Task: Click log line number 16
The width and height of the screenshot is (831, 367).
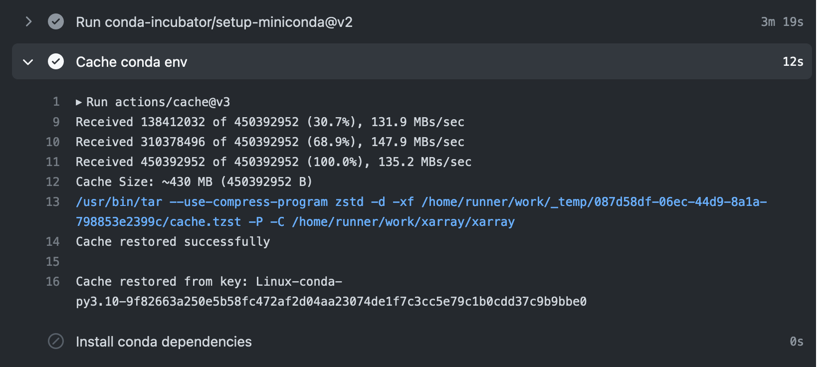Action: (53, 282)
